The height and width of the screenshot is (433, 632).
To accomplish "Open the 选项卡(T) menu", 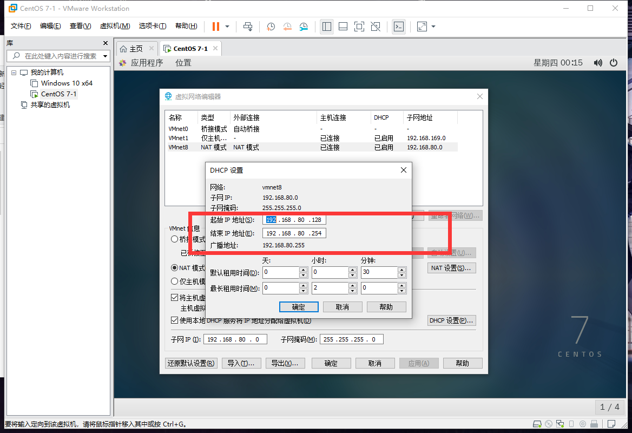I will [153, 26].
